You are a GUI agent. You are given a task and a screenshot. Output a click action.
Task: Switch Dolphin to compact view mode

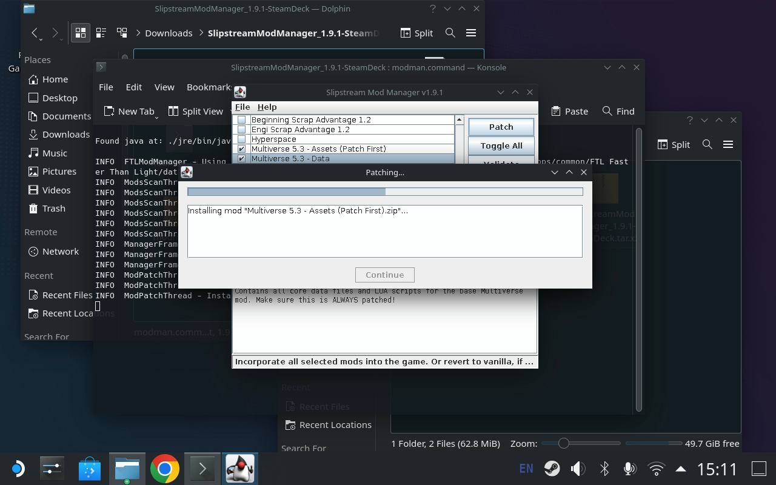click(x=101, y=33)
